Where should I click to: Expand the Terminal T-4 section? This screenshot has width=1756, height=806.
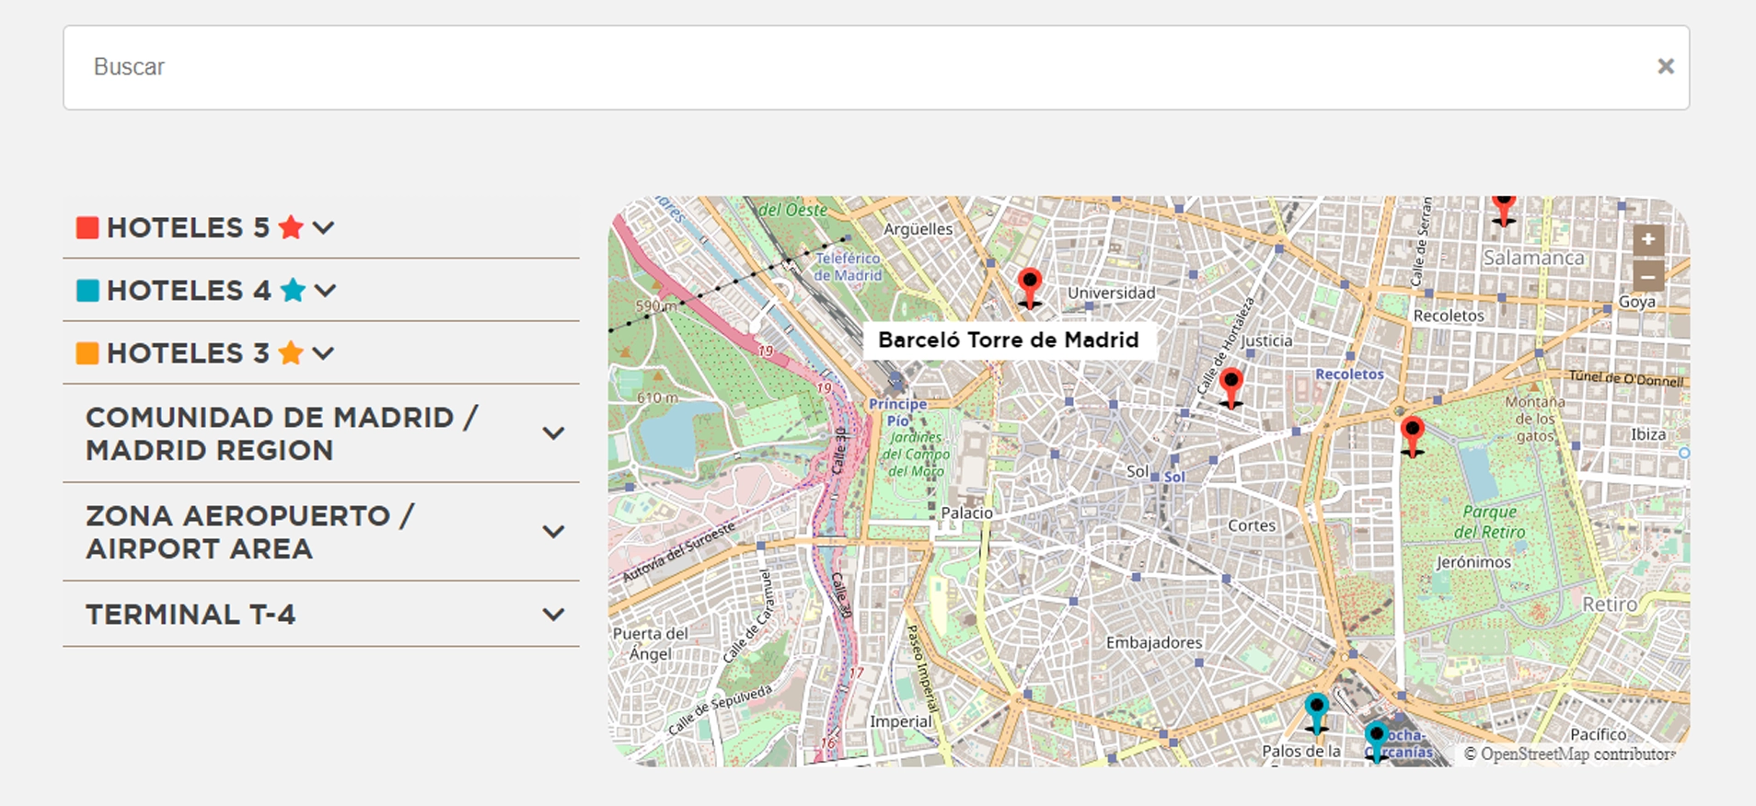tap(553, 615)
